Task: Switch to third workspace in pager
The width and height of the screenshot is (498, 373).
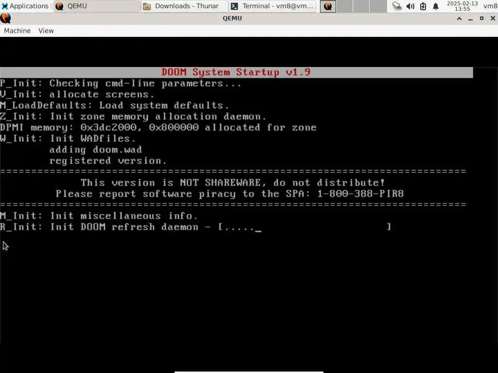Action: tap(361, 6)
